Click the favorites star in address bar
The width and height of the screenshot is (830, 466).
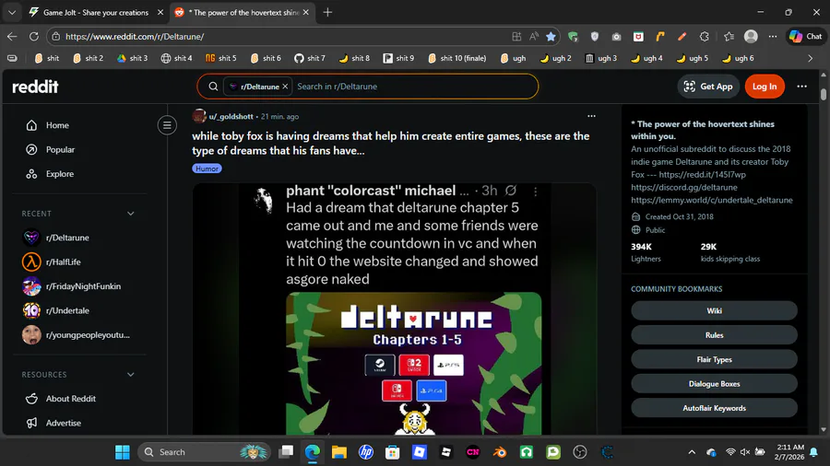point(551,37)
